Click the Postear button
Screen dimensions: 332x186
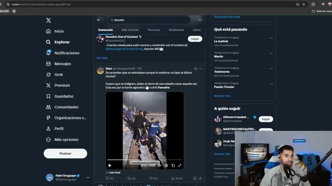click(65, 153)
